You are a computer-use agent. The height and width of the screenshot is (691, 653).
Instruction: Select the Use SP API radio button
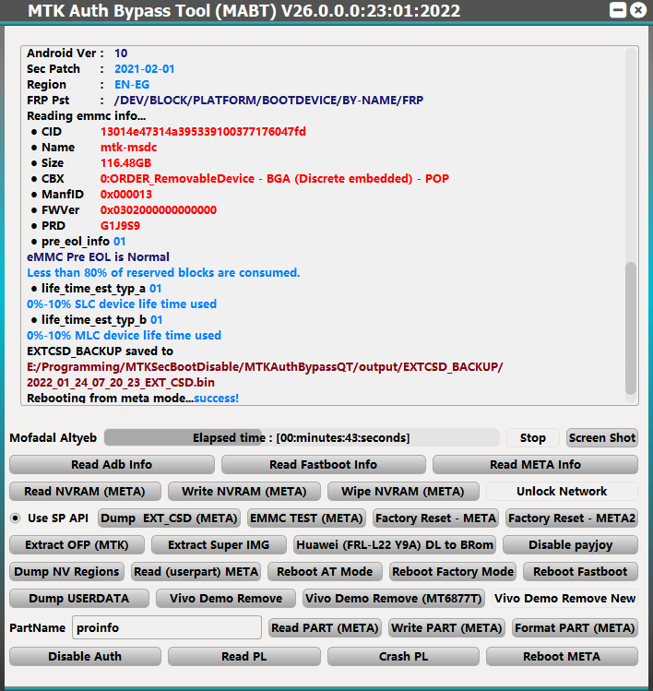pyautogui.click(x=16, y=518)
